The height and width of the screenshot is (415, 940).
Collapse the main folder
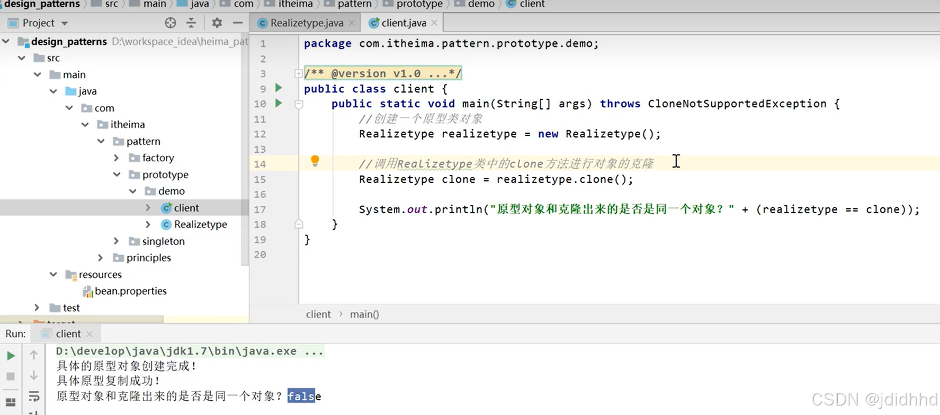point(38,75)
